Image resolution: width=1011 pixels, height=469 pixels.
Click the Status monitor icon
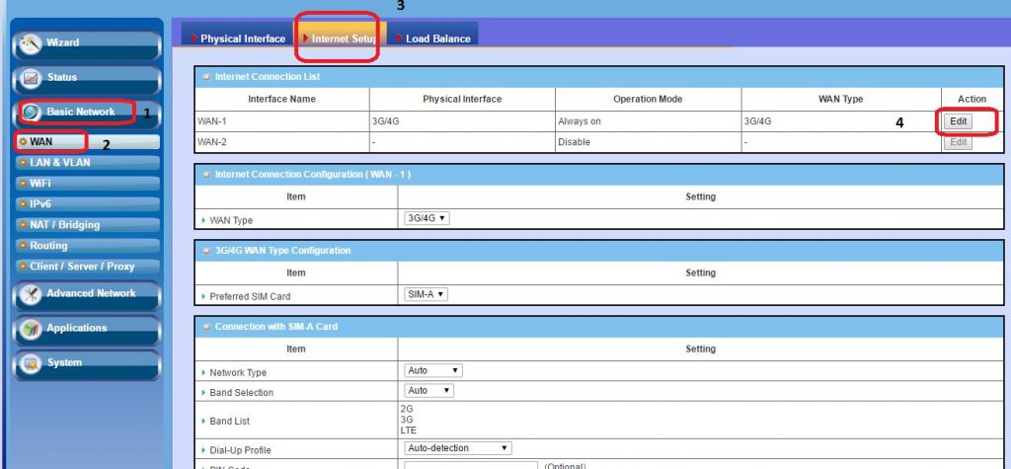(x=30, y=79)
